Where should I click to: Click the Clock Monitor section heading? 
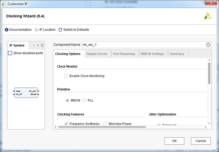pyautogui.click(x=67, y=66)
